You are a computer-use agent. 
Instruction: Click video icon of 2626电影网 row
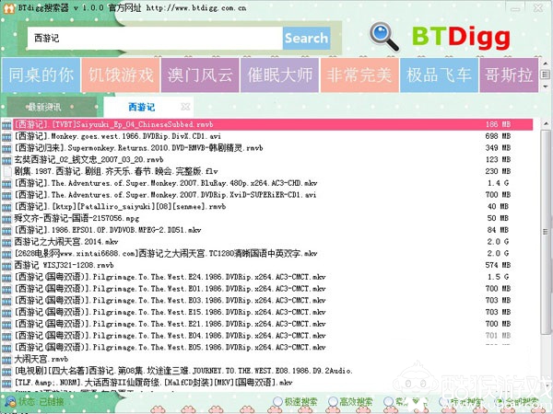coord(6,254)
